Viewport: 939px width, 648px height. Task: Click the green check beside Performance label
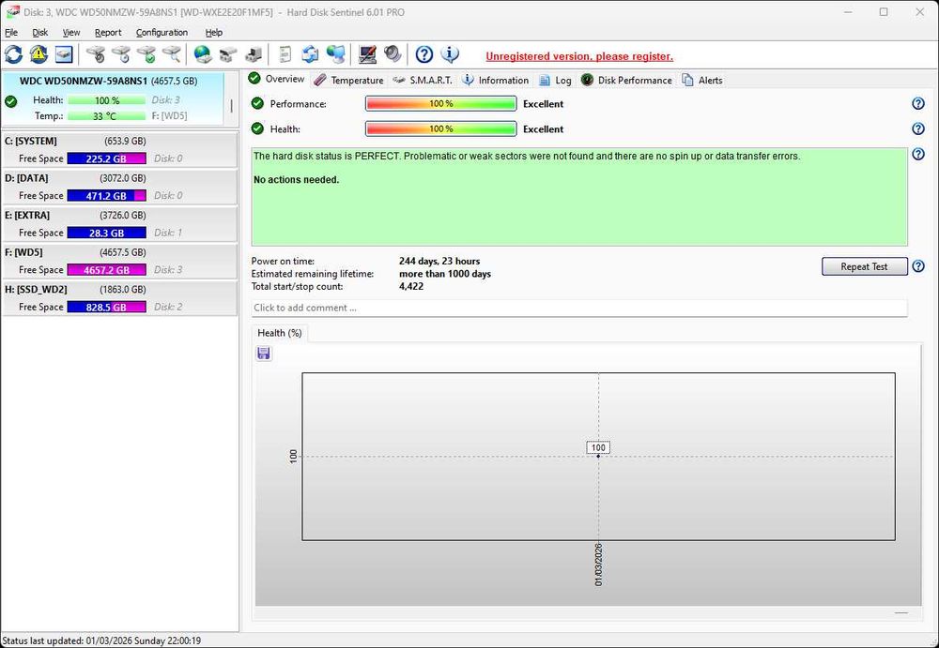[257, 103]
